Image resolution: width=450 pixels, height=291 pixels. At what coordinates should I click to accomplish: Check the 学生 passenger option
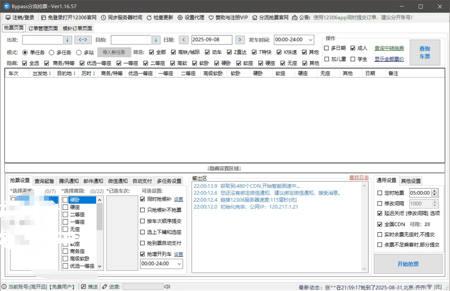coord(353,59)
